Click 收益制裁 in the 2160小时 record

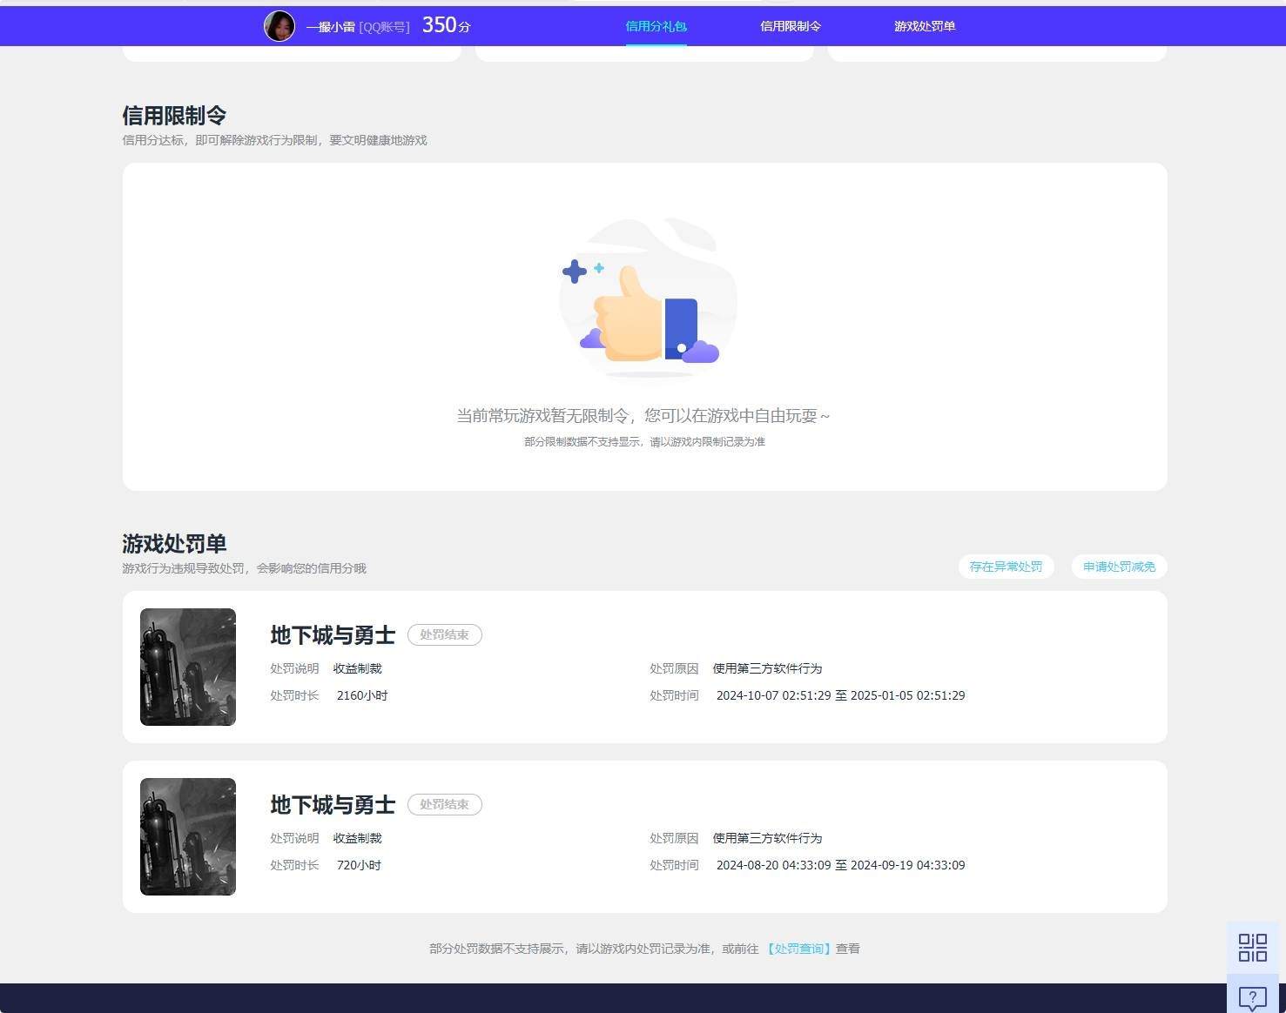click(357, 668)
